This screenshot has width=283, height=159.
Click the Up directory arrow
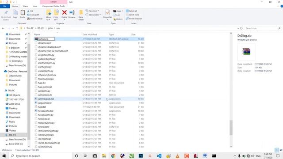17,28
